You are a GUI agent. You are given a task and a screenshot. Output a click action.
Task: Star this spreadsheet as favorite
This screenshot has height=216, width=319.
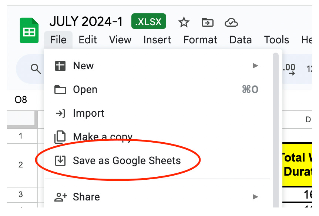[x=184, y=22]
